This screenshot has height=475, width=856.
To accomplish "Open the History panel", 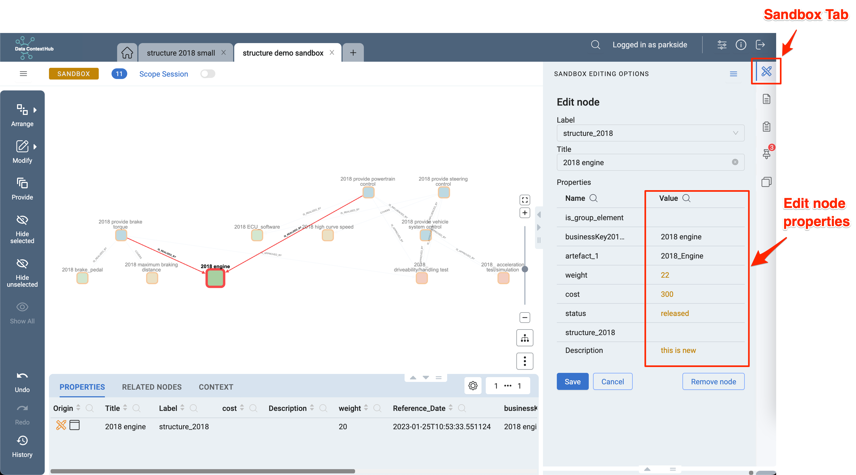I will 22,447.
